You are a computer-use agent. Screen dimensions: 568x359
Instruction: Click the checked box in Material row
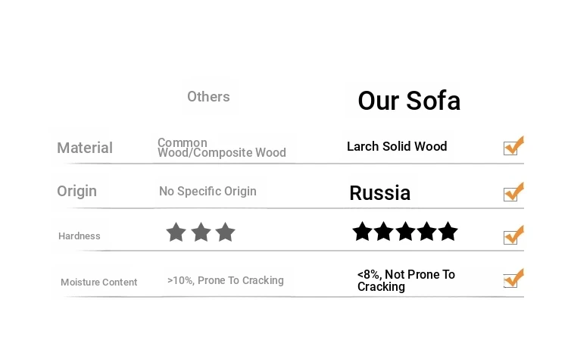[511, 148]
